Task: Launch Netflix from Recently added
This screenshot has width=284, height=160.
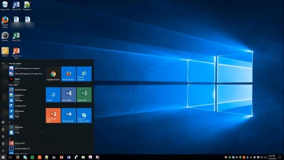Action: pyautogui.click(x=26, y=79)
